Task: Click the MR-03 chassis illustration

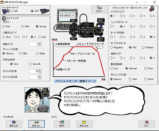Action: 87,28
